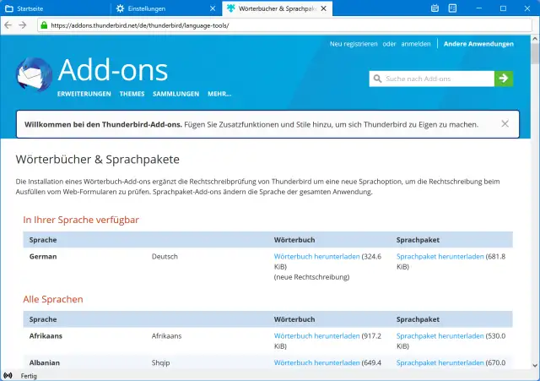Close the Wörterbücher & Sprachpakete tab
This screenshot has width=540, height=381.
(323, 8)
